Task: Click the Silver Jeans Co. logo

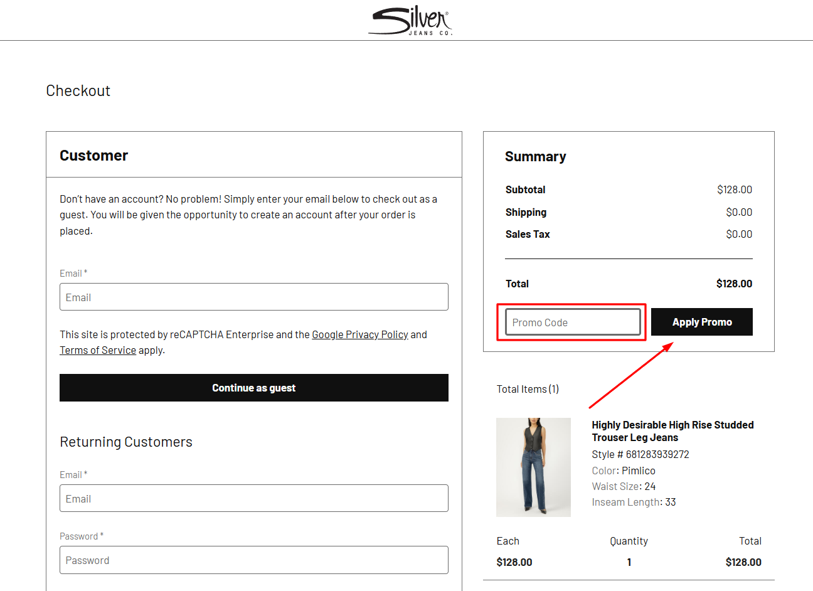Action: click(410, 19)
